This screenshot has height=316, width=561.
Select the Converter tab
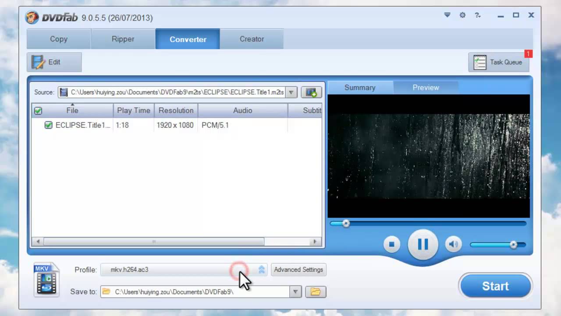point(188,39)
